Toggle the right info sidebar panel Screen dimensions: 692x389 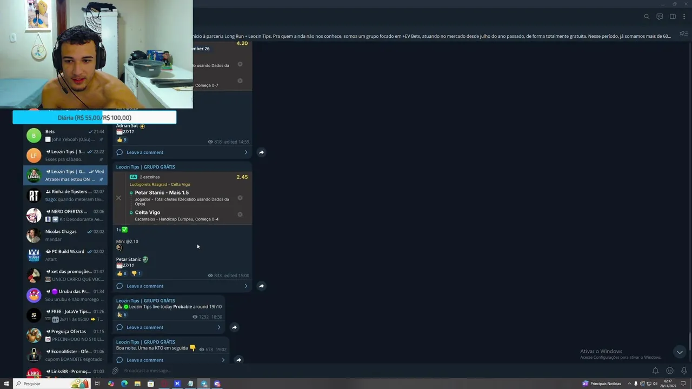673,17
